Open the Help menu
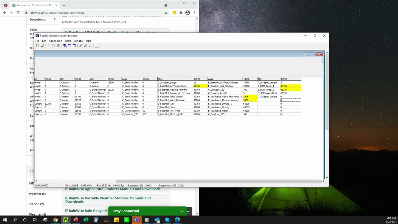398x224 pixels. click(x=89, y=41)
